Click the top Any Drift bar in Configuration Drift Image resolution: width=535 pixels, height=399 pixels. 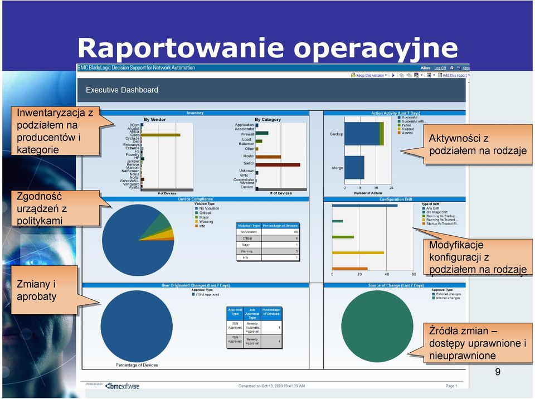(364, 206)
